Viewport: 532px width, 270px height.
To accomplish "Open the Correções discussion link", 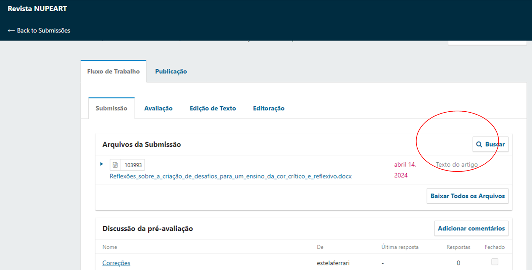I will click(116, 263).
